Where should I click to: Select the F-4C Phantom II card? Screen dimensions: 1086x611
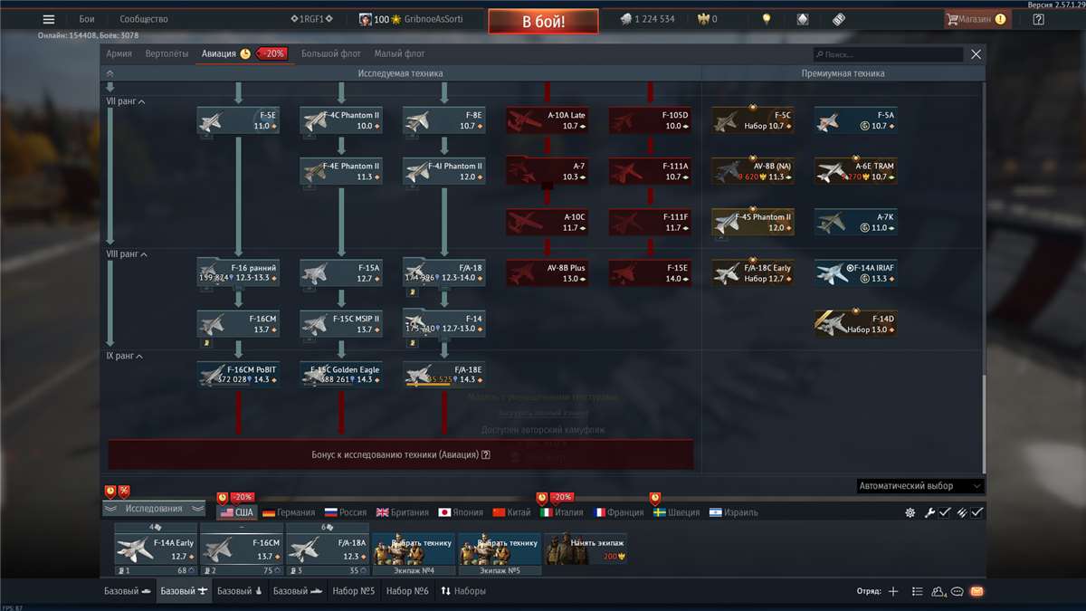pos(341,121)
